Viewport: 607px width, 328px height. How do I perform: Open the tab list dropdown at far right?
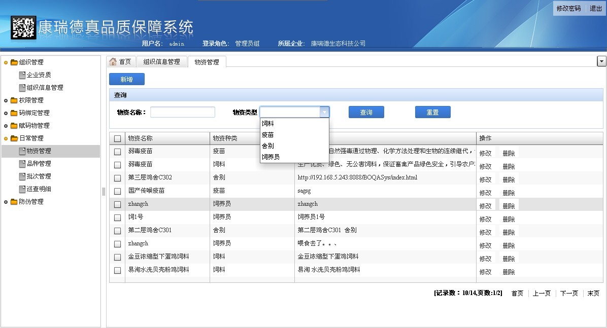tap(601, 61)
